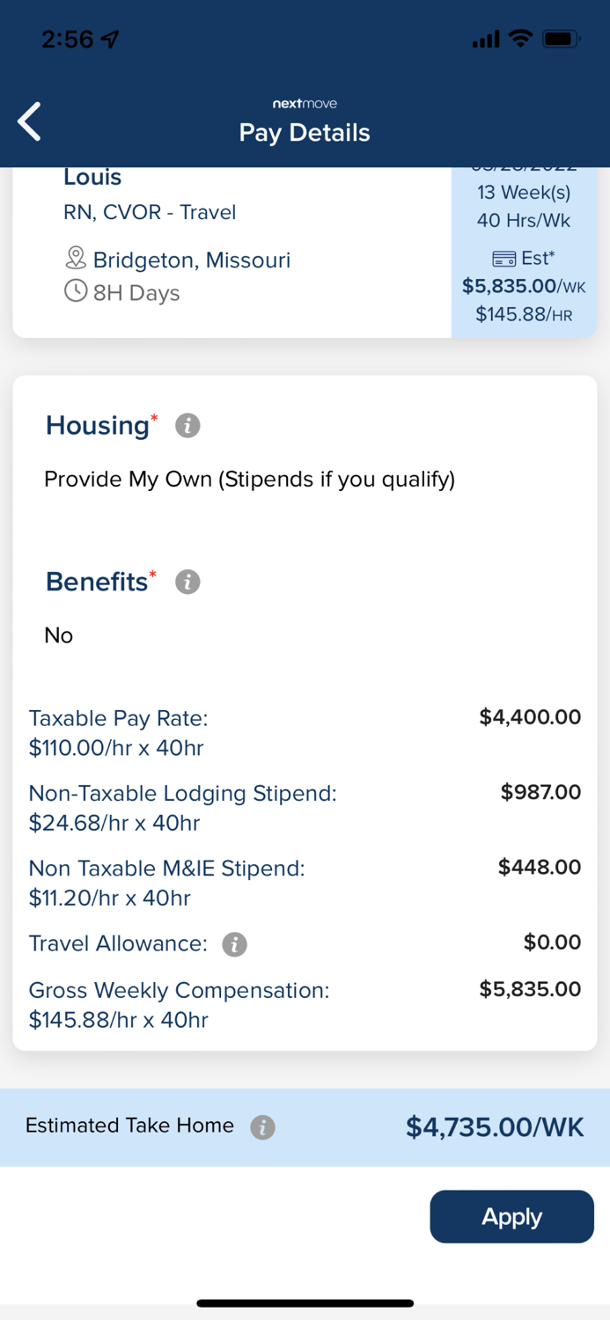Tap the clock icon by 8H Days
This screenshot has width=610, height=1320.
pos(76,291)
